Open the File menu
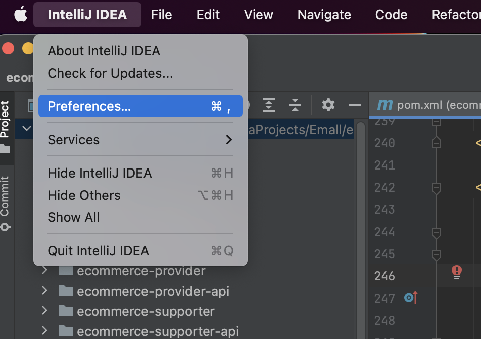 [161, 15]
